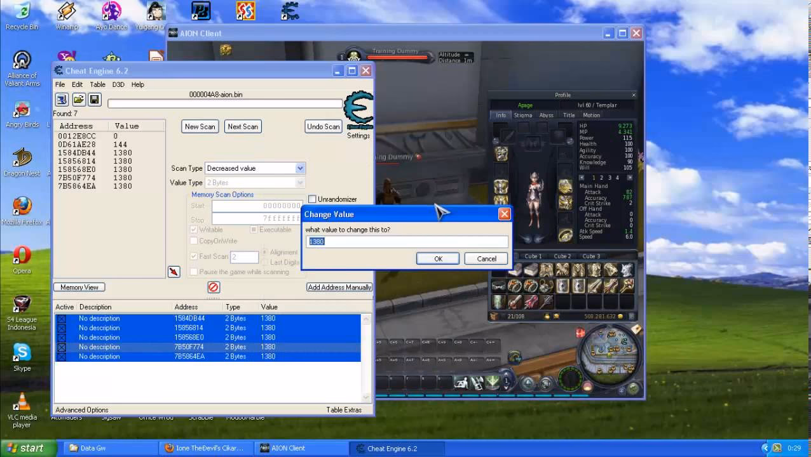Select the Last Digits radio button
This screenshot has width=811, height=457.
[x=266, y=262]
